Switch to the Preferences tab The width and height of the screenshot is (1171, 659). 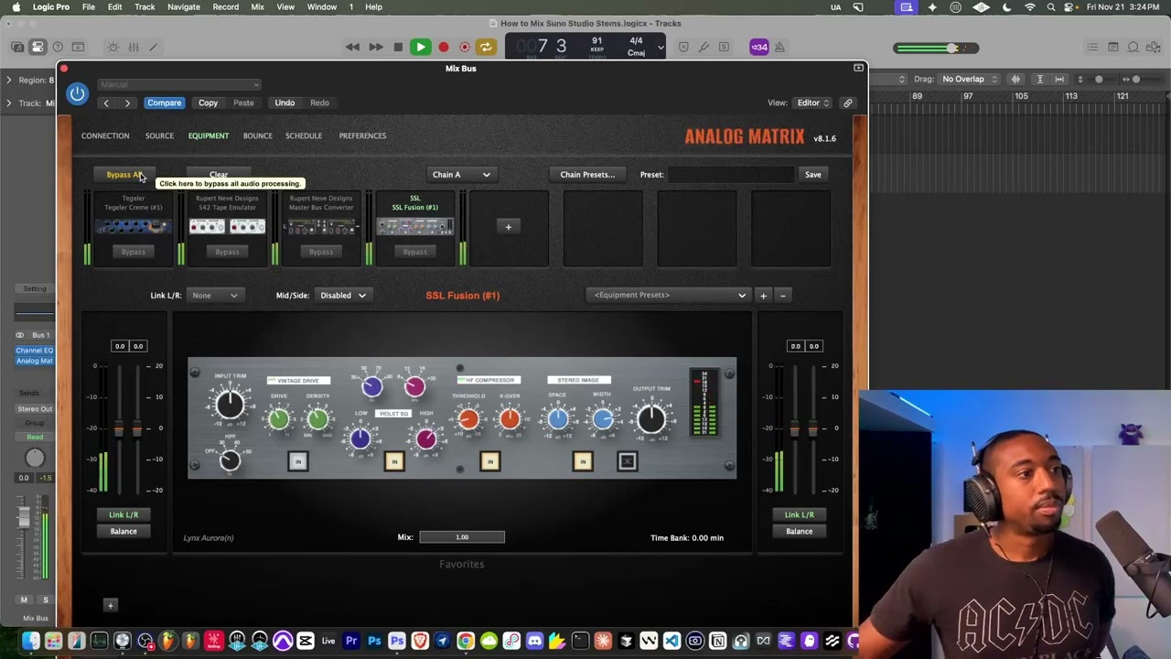pyautogui.click(x=362, y=135)
